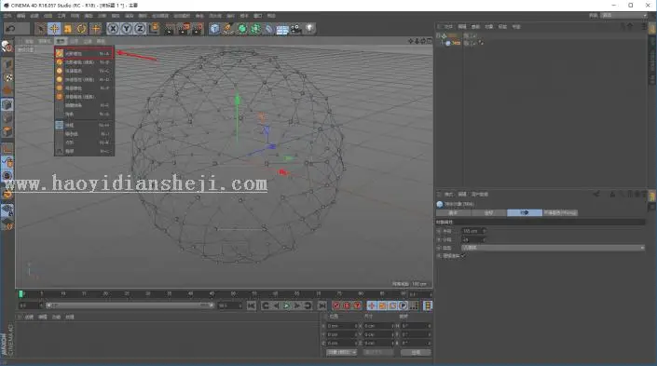Click Render to Picture Viewer icon
This screenshot has width=657, height=366.
[184, 29]
